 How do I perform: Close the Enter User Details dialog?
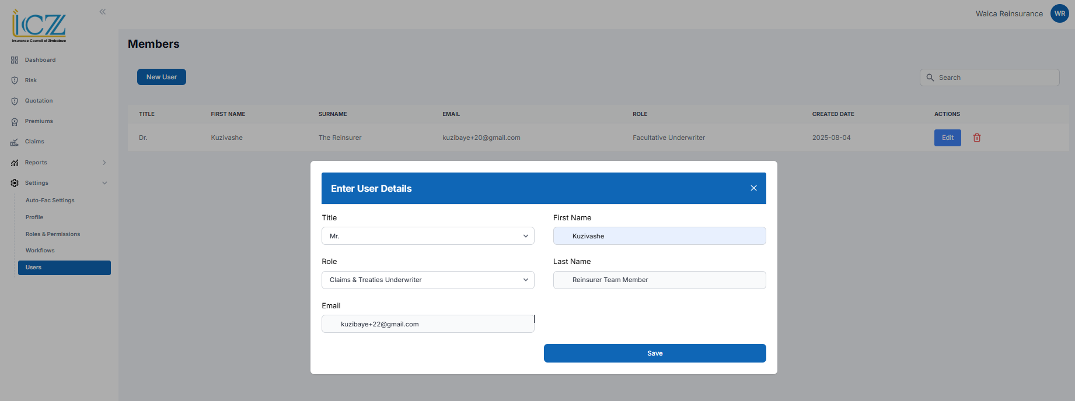(753, 188)
